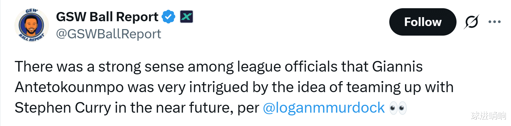Screen dimensions: 511x126
Task: Click the blue verified checkmark badge
Action: click(x=169, y=17)
